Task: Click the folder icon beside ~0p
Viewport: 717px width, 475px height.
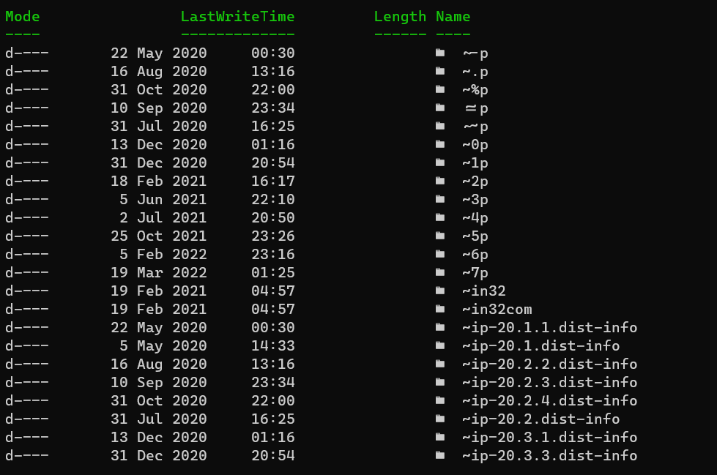Action: (439, 144)
